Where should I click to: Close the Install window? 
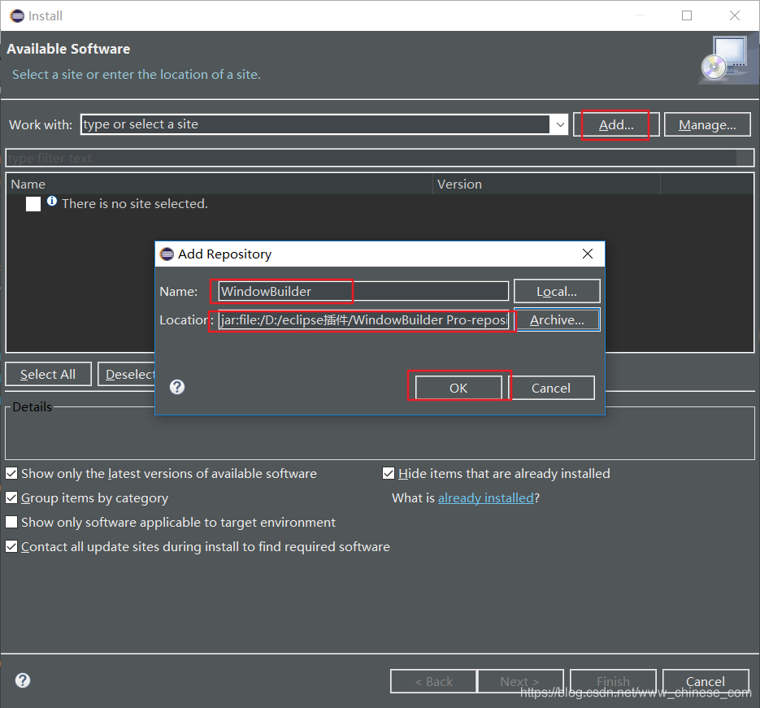pos(735,15)
